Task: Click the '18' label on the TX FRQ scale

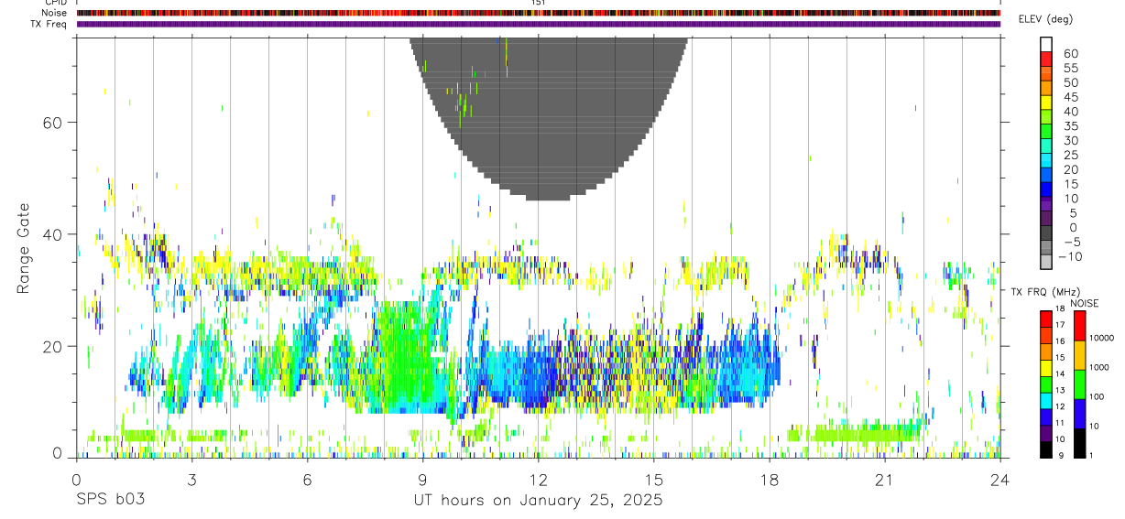Action: [1060, 308]
